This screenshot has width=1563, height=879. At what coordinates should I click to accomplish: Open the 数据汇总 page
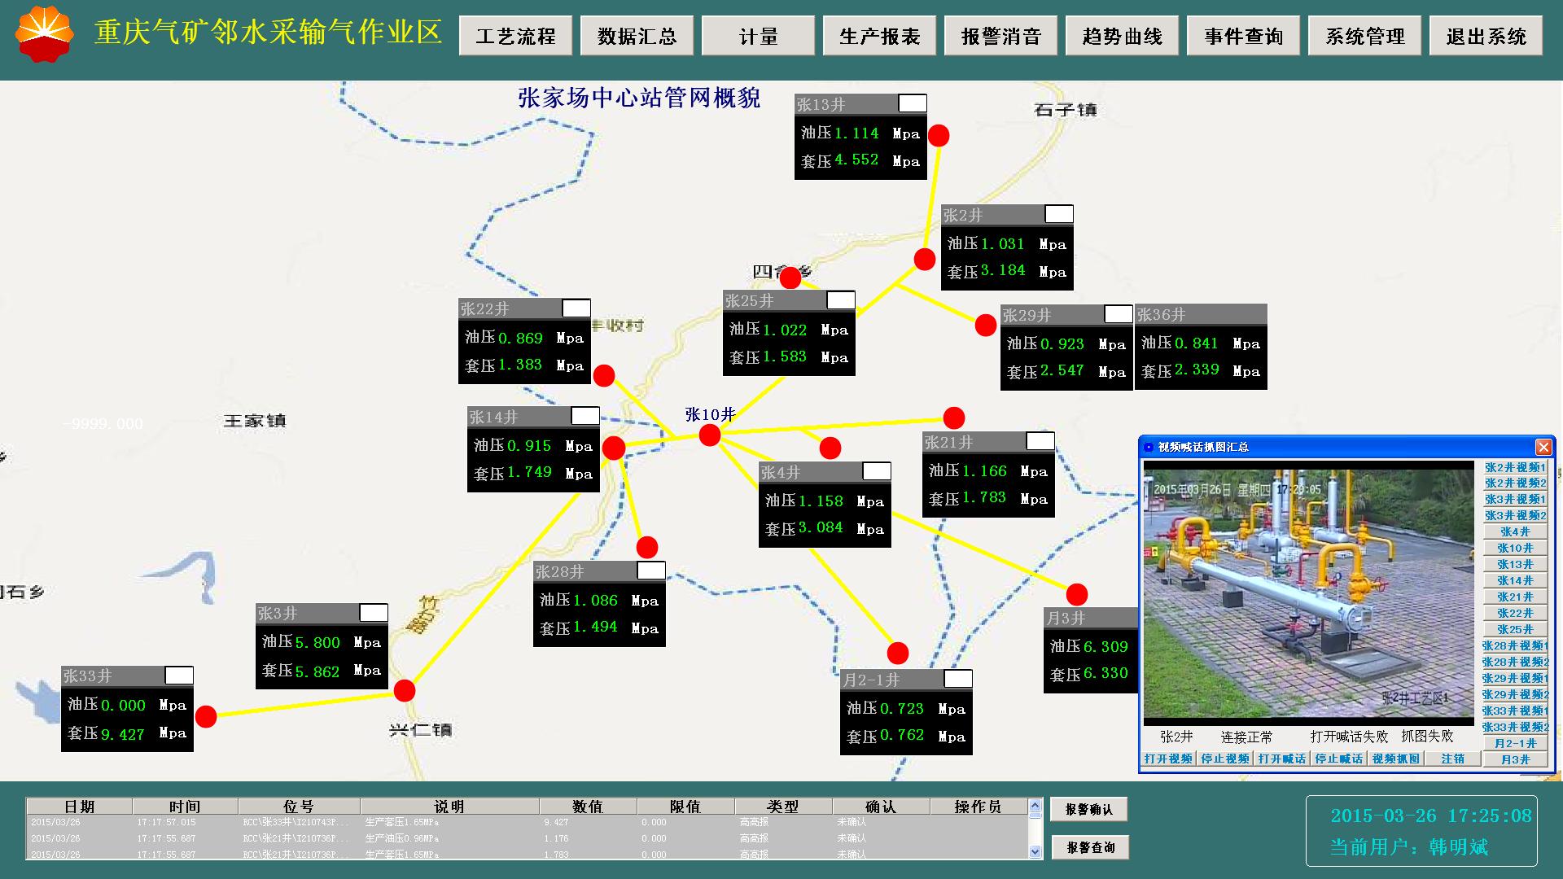pyautogui.click(x=637, y=36)
